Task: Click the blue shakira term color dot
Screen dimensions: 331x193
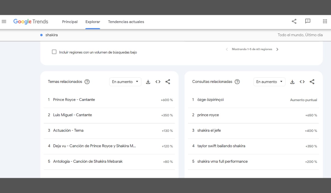Action: 41,35
